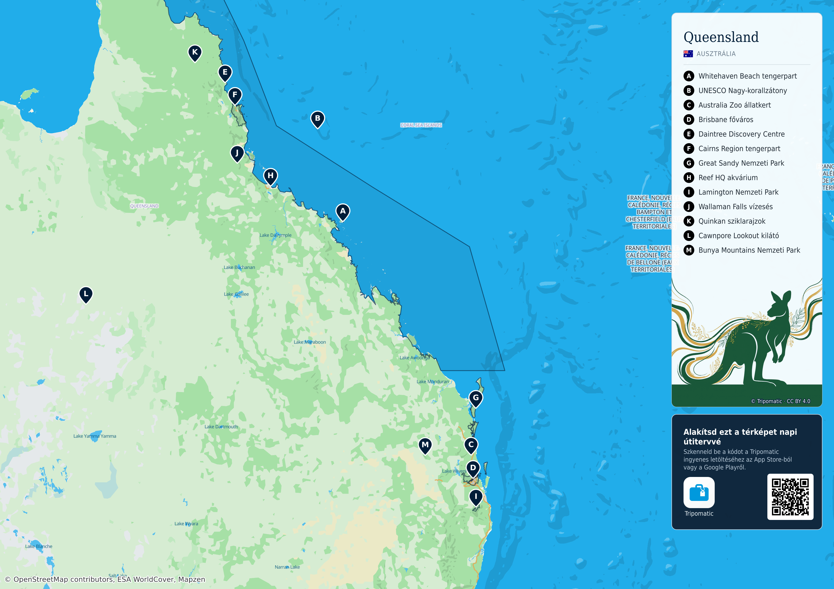Click the Tripomatic suitcase app icon

[699, 492]
